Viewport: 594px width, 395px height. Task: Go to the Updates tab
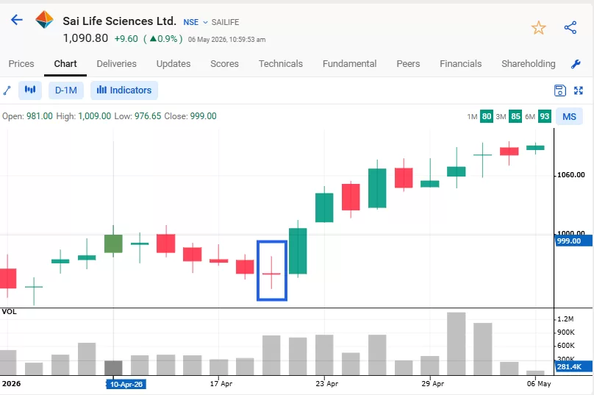pyautogui.click(x=173, y=64)
